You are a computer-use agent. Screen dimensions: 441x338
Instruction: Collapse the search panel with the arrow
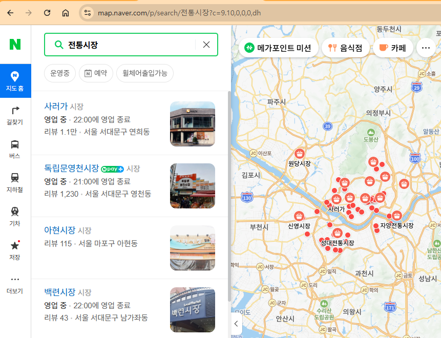pyautogui.click(x=236, y=323)
